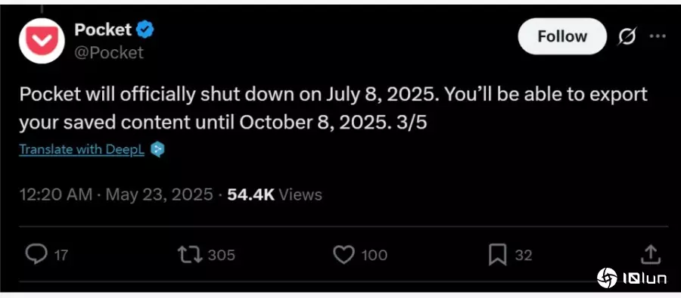Open the tweet timestamp 12:20 AM link

coord(55,194)
